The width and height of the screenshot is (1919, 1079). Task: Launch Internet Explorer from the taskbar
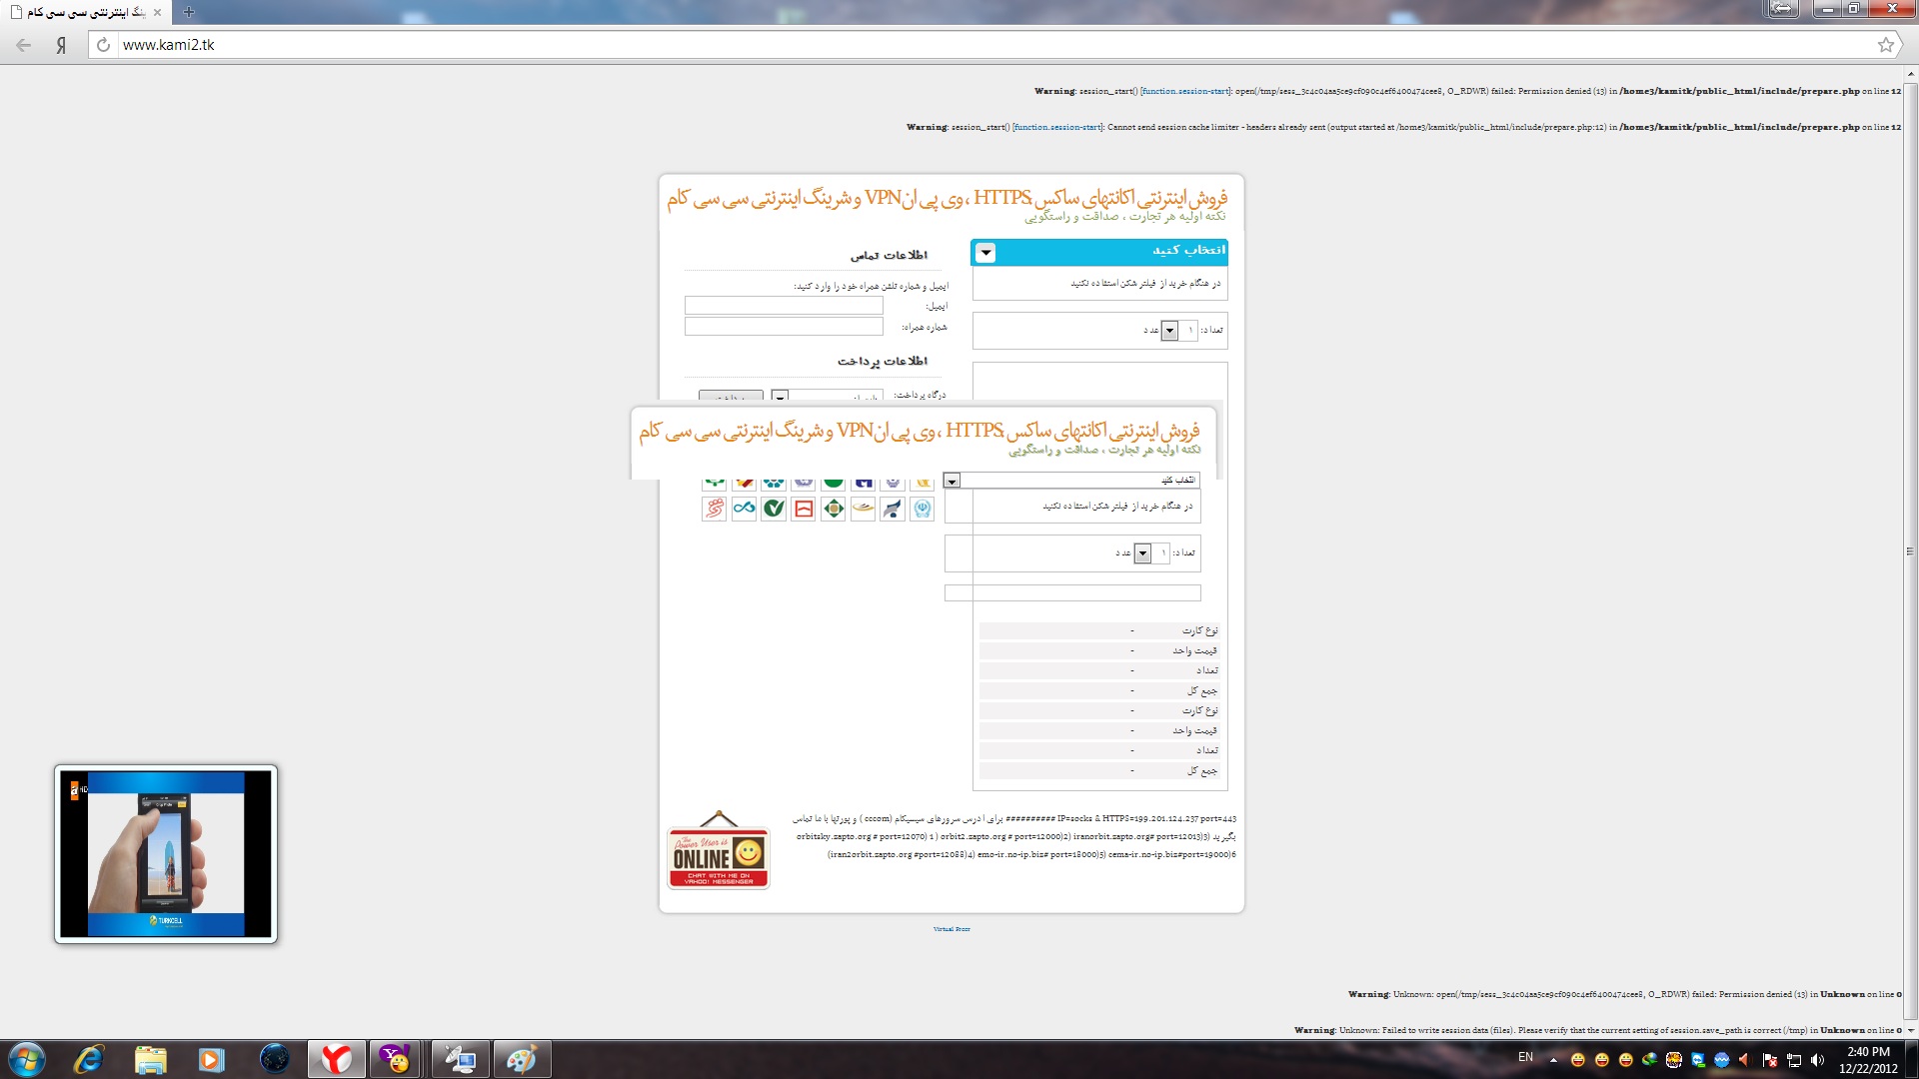(89, 1059)
